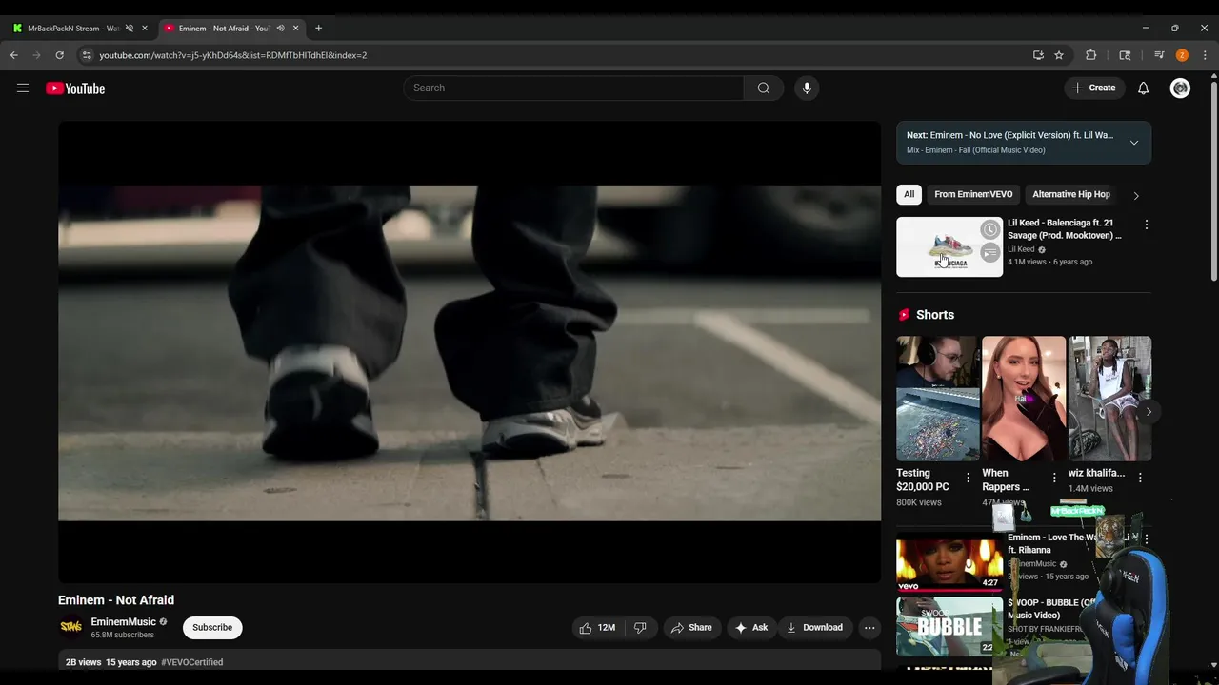This screenshot has height=685, width=1219.
Task: Expand the Next up mix playlist panel
Action: [x=1133, y=143]
